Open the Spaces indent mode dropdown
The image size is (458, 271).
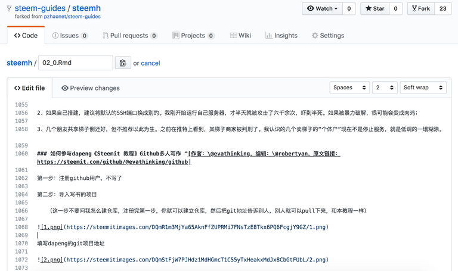349,88
